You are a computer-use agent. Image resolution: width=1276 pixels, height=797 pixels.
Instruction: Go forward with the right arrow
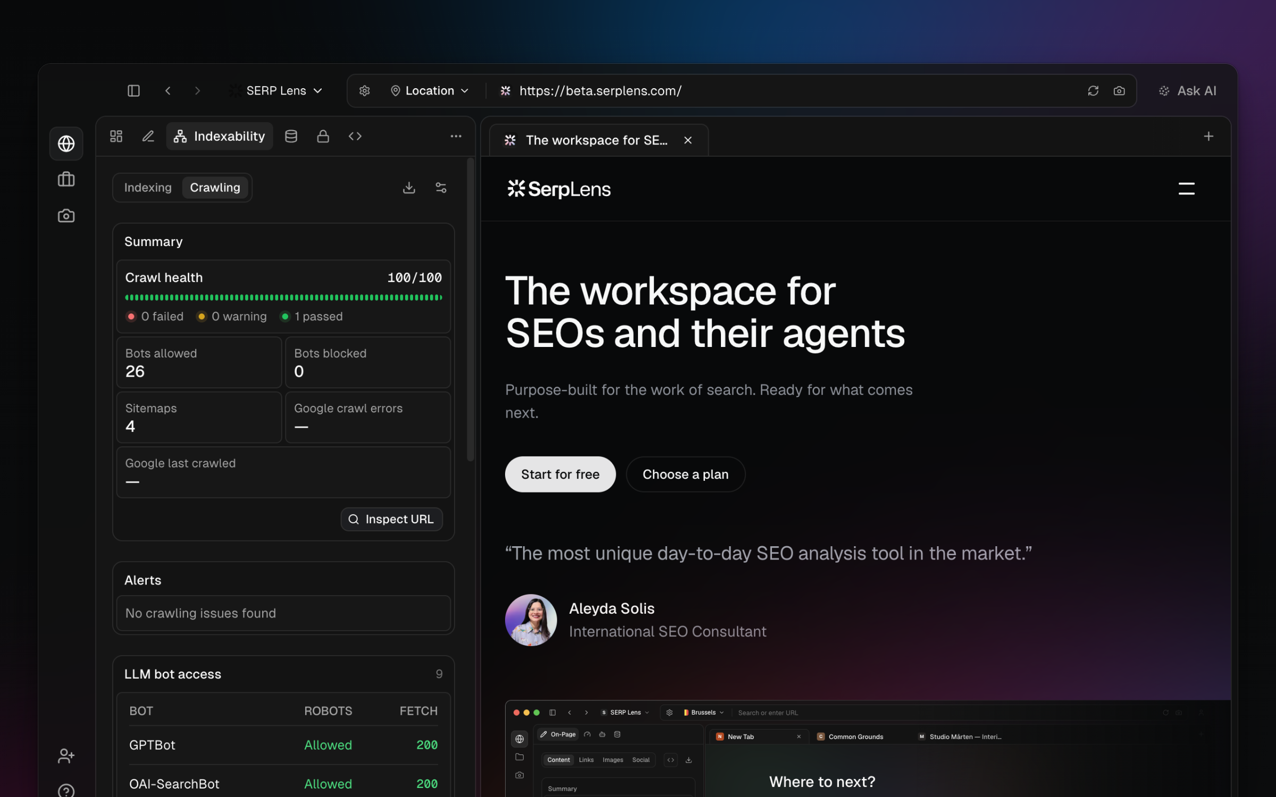[197, 91]
